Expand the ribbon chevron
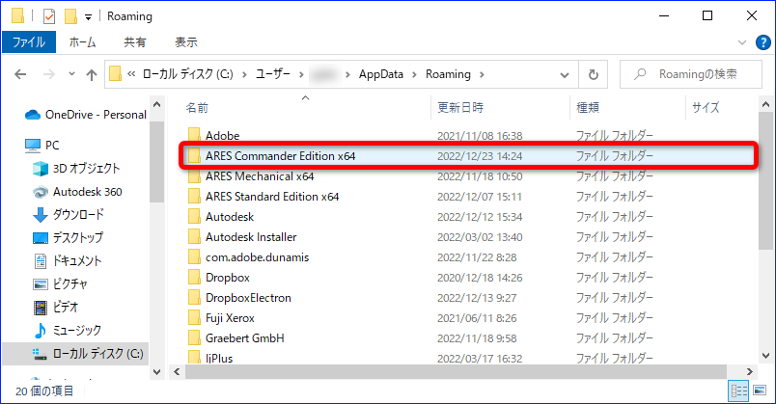This screenshot has height=404, width=776. pyautogui.click(x=742, y=42)
